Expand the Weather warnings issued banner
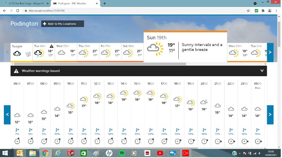The image size is (282, 158). coord(262,71)
